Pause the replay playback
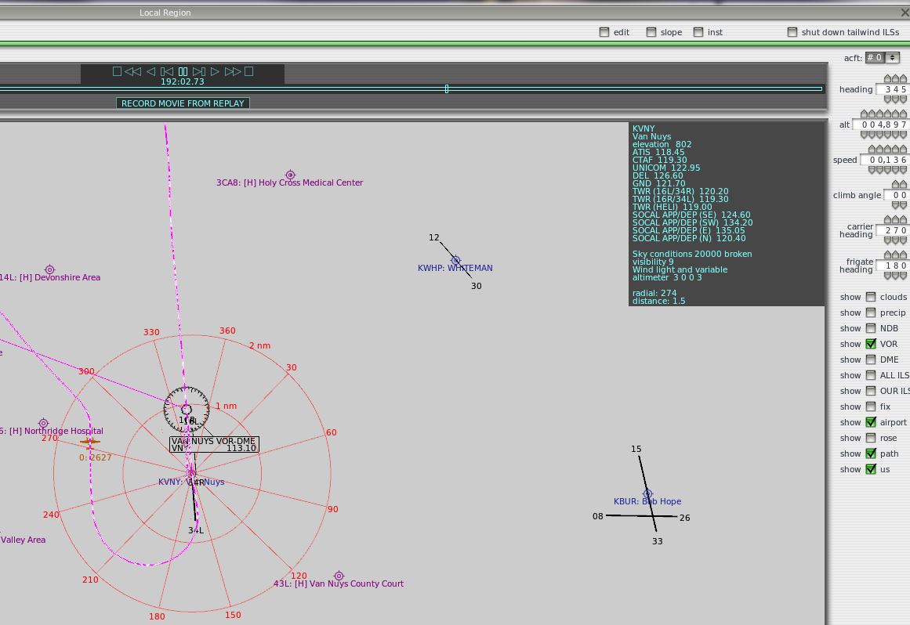Viewport: 910px width, 625px height. (x=183, y=71)
